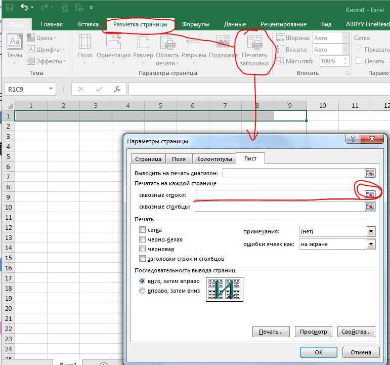Open the Данные ribbon tab
The height and width of the screenshot is (365, 390).
tap(235, 24)
